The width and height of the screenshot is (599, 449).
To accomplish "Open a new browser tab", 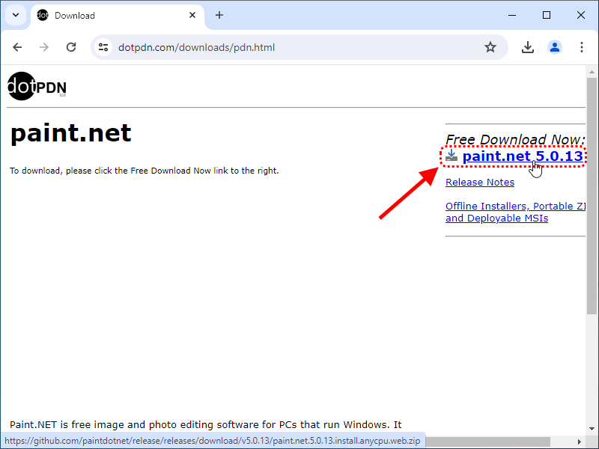I will [219, 15].
